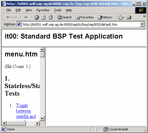Click the Back arrow toolbar button

(12, 17)
